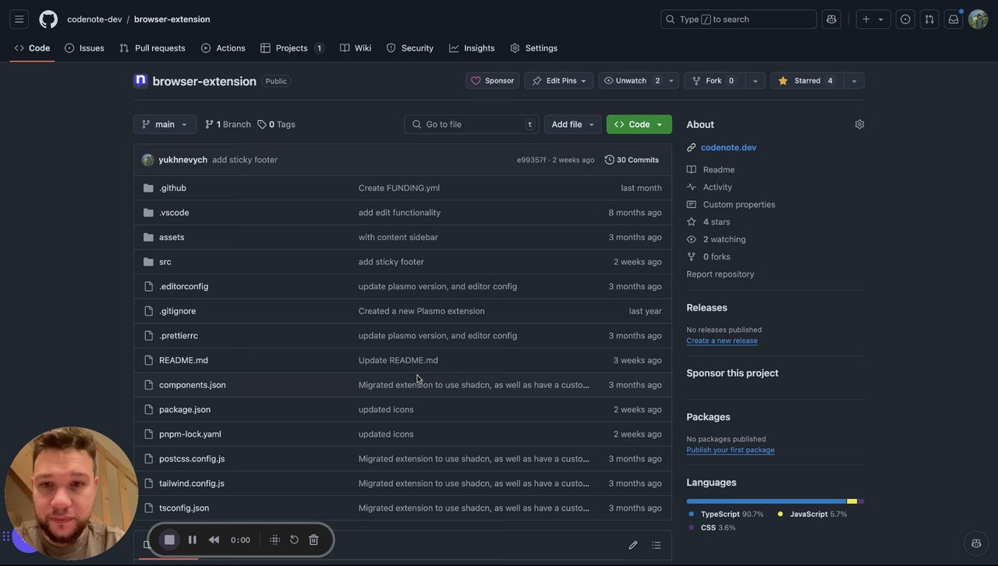The image size is (998, 566).
Task: Click commit hash e99357f
Action: click(x=531, y=160)
